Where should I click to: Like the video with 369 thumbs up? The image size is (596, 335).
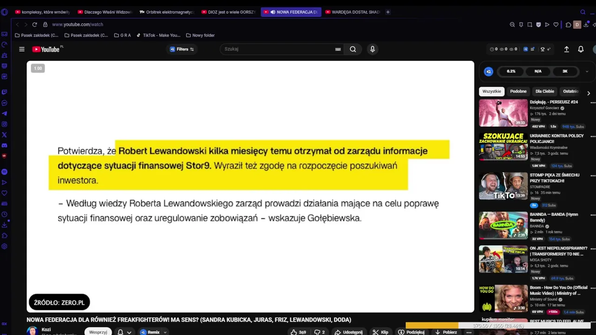point(298,332)
